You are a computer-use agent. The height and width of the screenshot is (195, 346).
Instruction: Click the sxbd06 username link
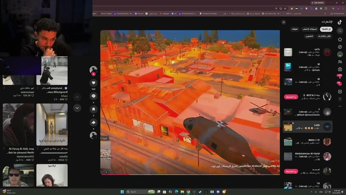64,157
